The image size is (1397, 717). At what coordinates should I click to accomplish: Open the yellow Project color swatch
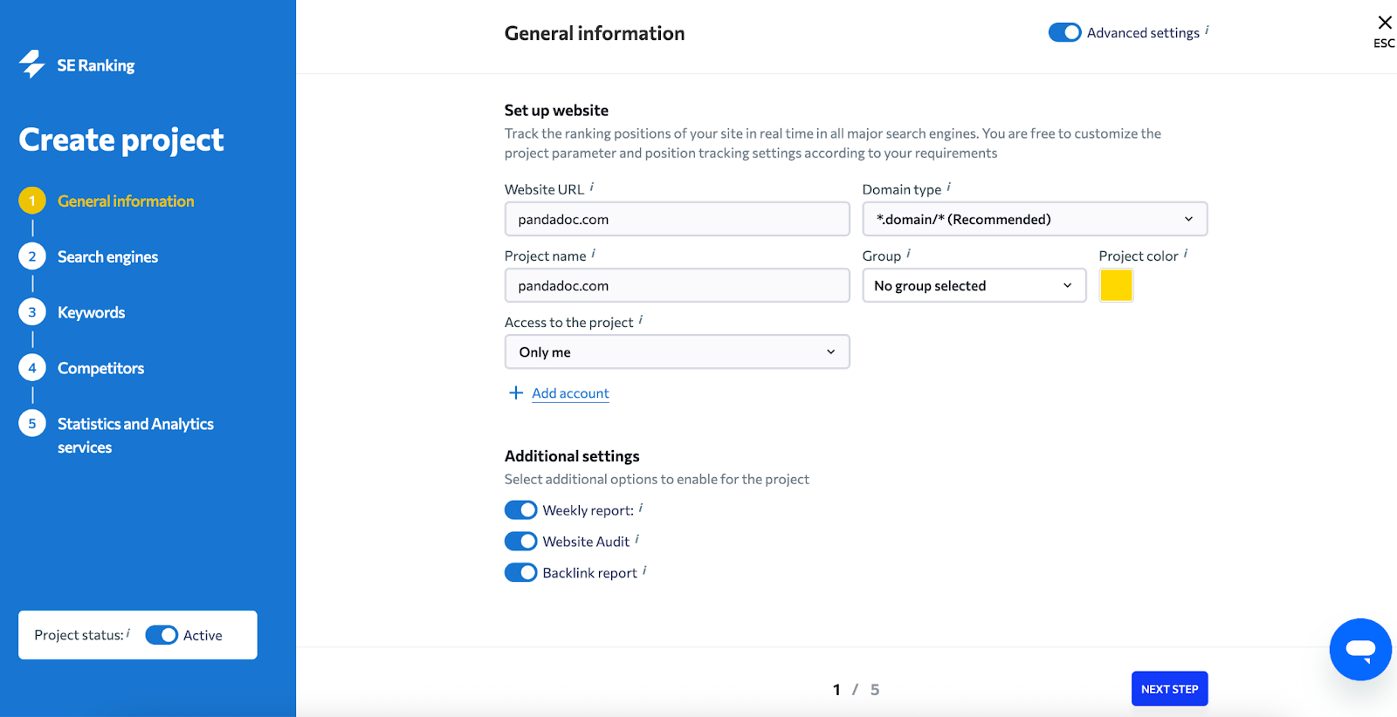tap(1116, 285)
